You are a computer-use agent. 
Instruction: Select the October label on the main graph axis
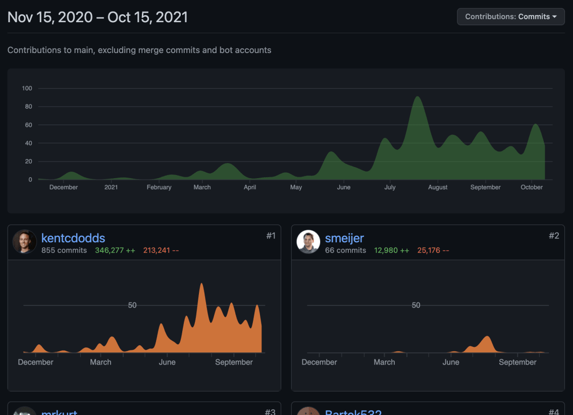tap(531, 187)
